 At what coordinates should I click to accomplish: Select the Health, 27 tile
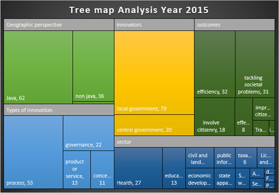click(138, 168)
